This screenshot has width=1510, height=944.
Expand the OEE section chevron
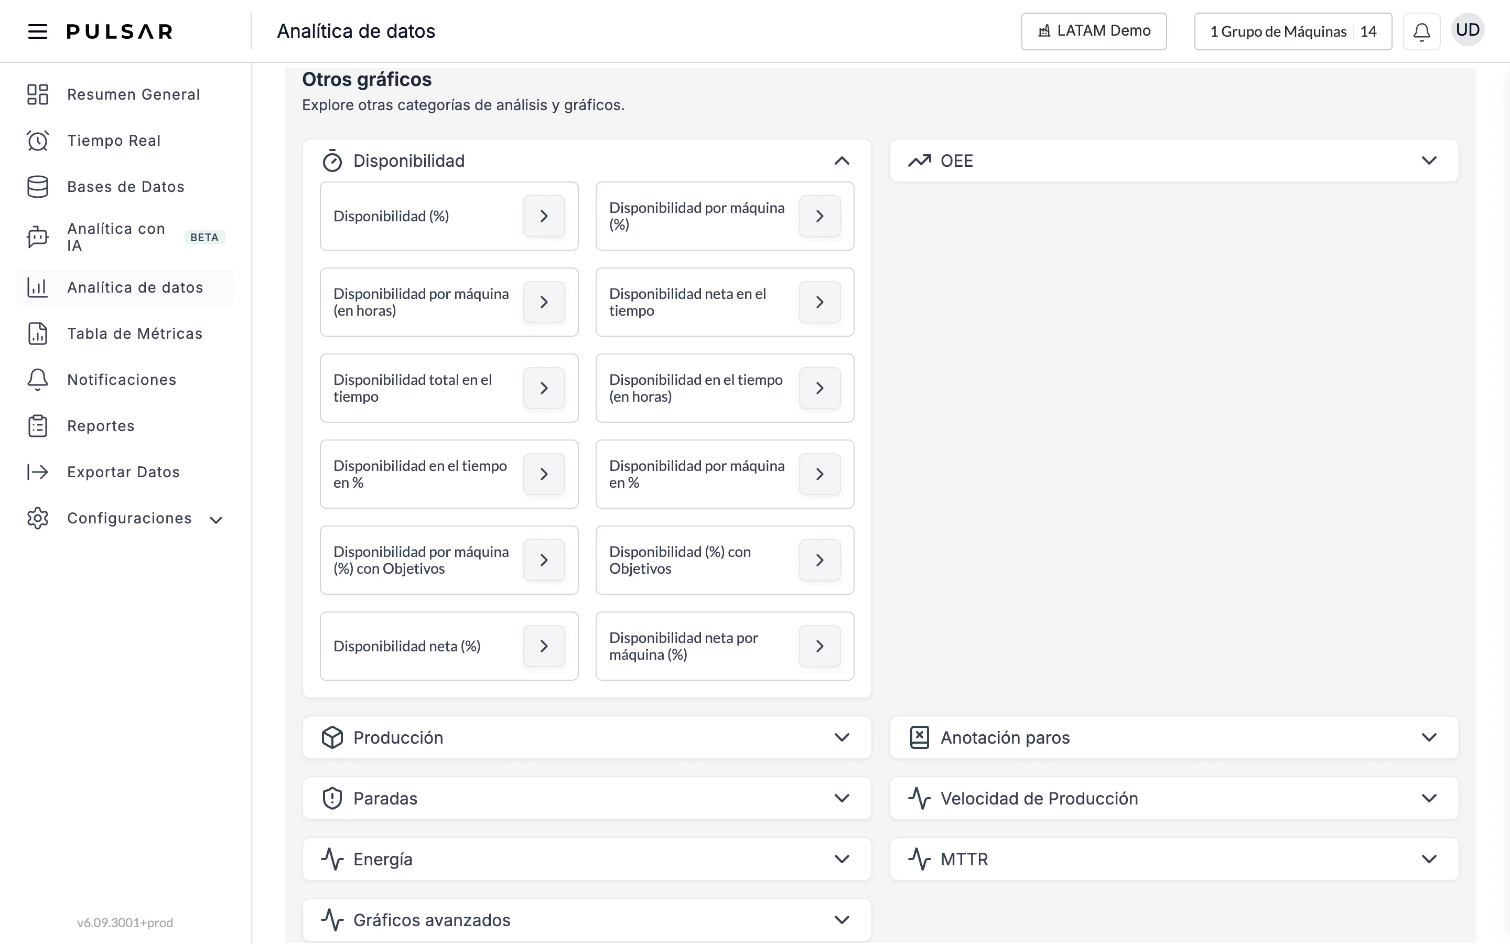pyautogui.click(x=1429, y=160)
